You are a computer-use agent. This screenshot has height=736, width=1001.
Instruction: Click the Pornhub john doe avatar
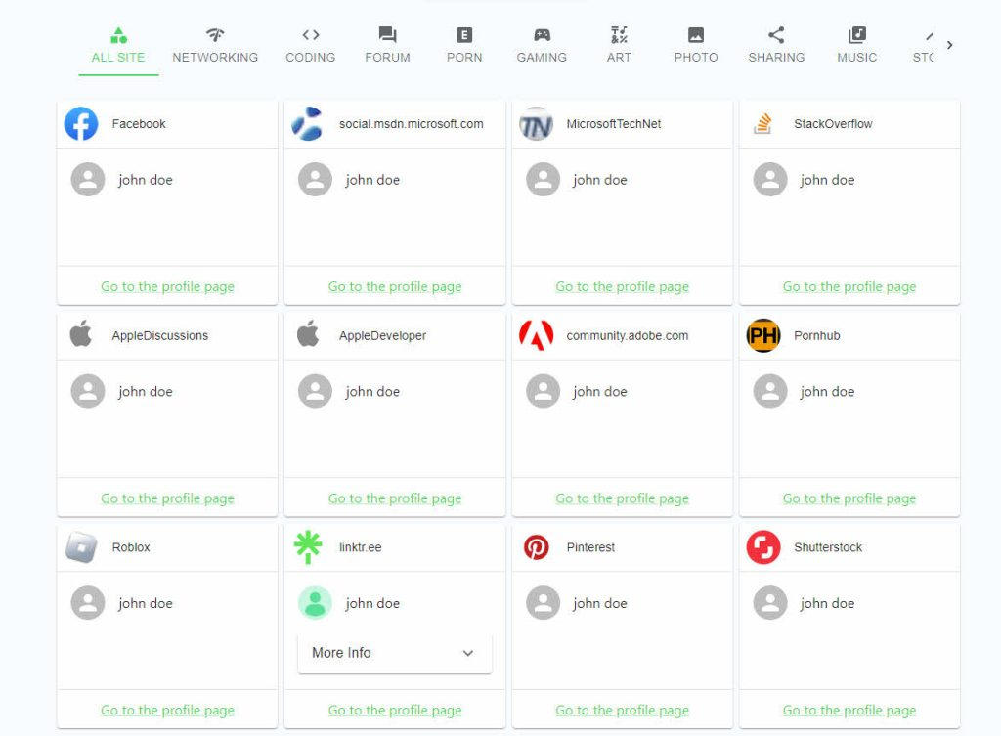click(x=770, y=391)
